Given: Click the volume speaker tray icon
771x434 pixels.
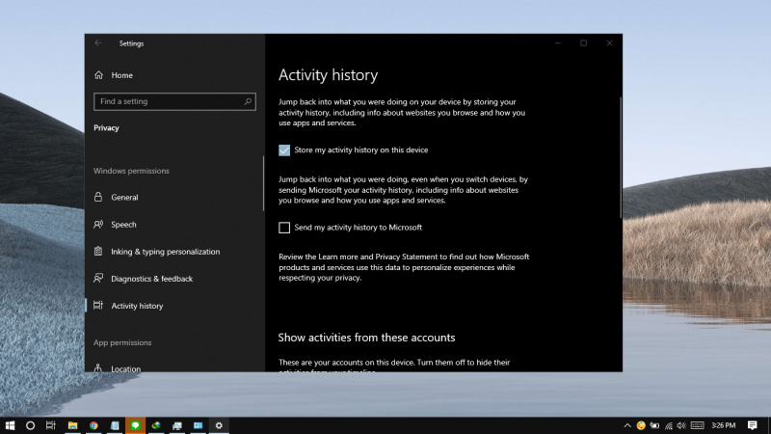Looking at the screenshot, I should [x=681, y=425].
